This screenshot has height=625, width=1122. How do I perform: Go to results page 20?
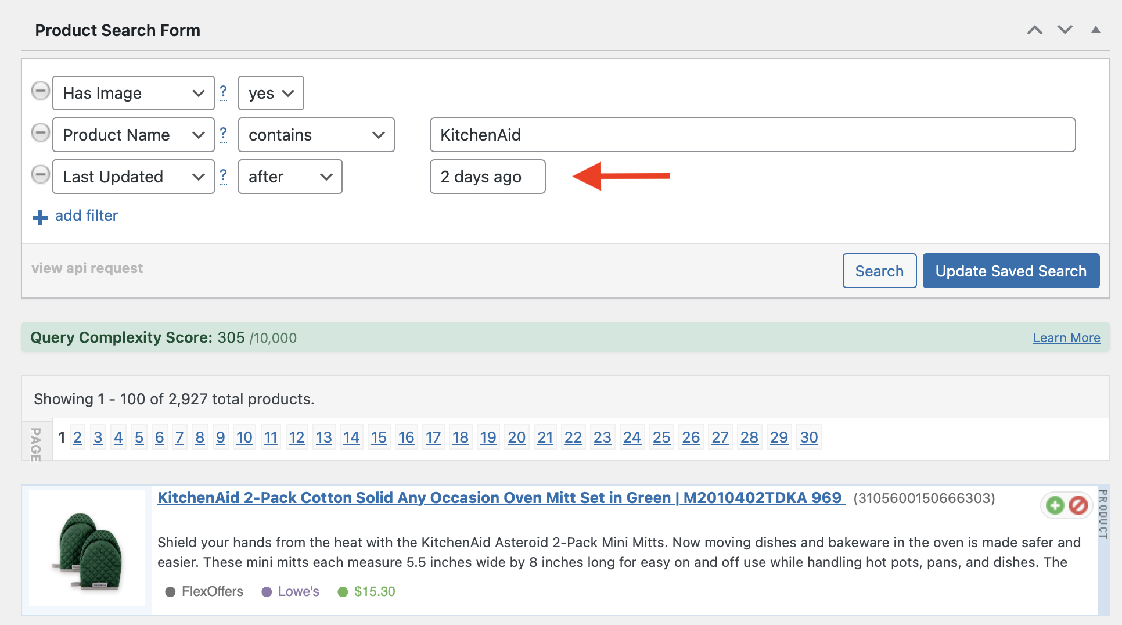click(x=517, y=437)
